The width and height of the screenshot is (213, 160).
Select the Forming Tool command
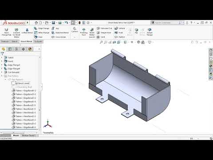coord(84,32)
